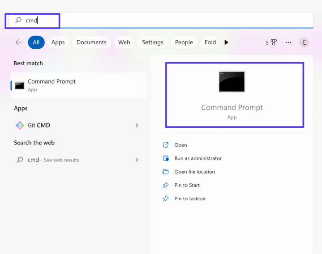Image resolution: width=322 pixels, height=254 pixels.
Task: Select the Settings filter tab
Action: (x=152, y=42)
